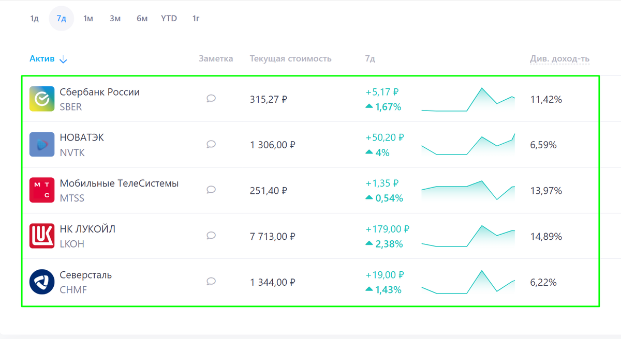621x339 pixels.
Task: Click the 7д column header
Action: pyautogui.click(x=370, y=59)
